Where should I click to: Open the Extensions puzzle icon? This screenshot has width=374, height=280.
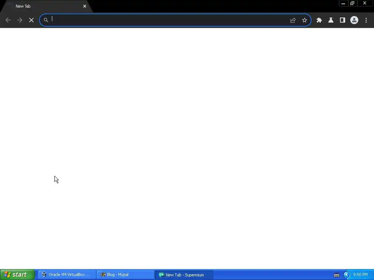(x=319, y=20)
